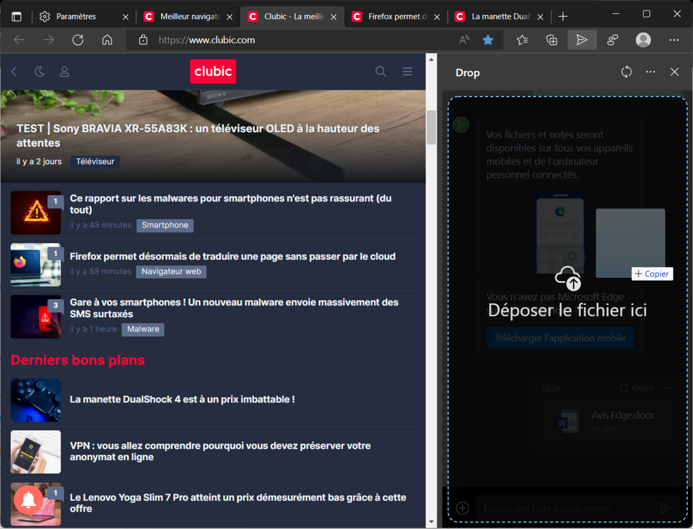Open the DualShock 4 deal article

182,399
